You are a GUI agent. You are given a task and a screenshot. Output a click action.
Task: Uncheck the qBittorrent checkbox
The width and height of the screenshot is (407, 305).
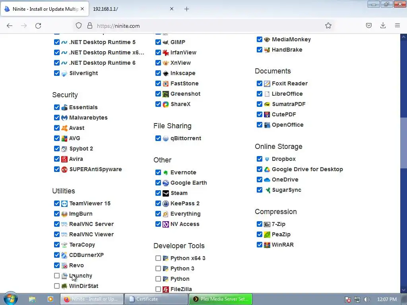click(158, 138)
